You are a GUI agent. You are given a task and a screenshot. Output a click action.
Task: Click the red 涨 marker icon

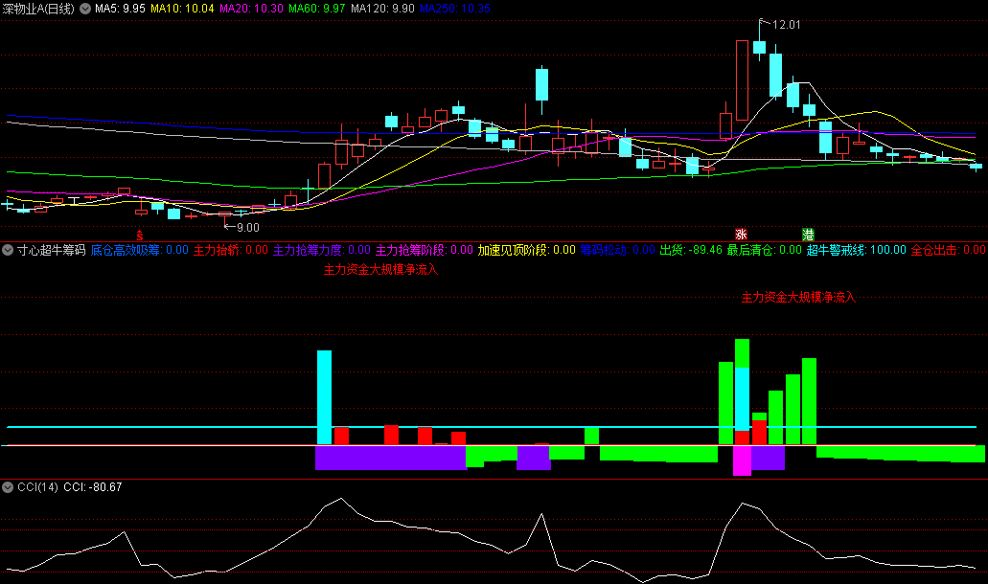741,235
